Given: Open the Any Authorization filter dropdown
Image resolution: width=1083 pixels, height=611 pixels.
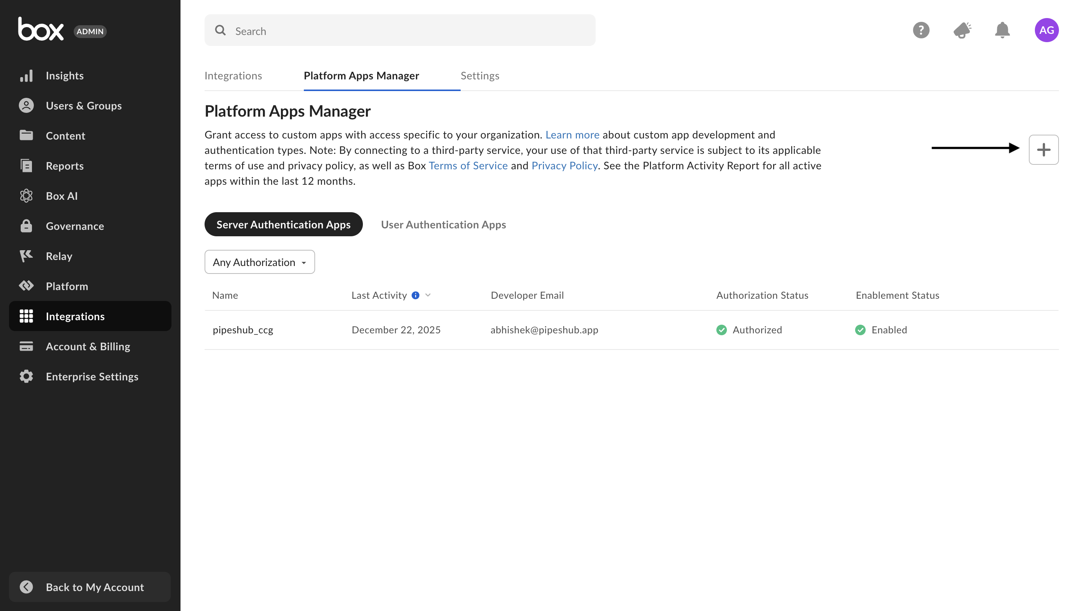Looking at the screenshot, I should coord(259,261).
